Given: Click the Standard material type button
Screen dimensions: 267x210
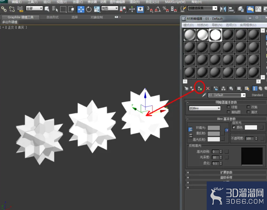Looking at the screenshot, I should click(x=257, y=95).
